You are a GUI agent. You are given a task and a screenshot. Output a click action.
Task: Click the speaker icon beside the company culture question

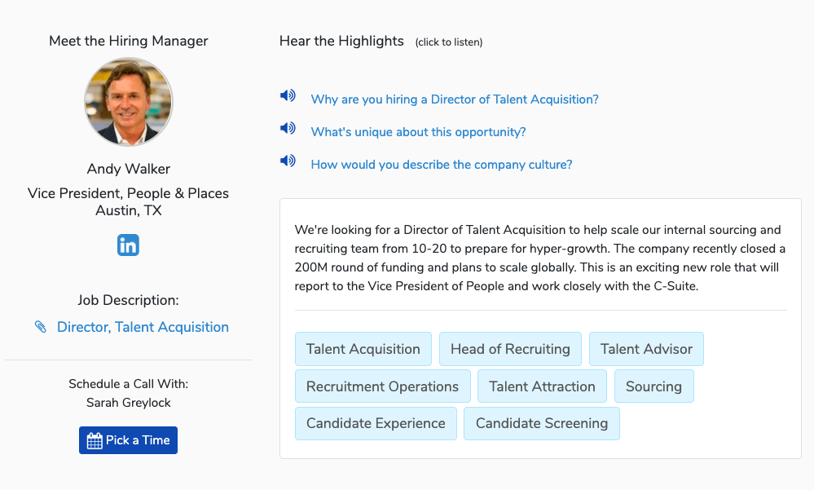(288, 161)
